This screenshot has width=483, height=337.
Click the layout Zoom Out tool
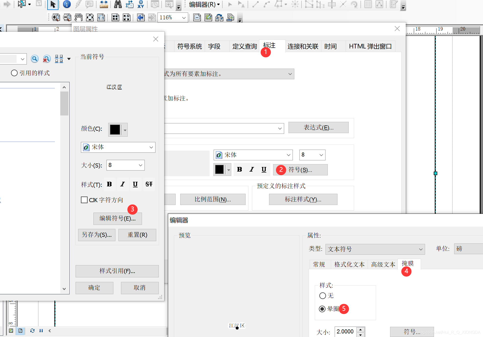point(67,18)
